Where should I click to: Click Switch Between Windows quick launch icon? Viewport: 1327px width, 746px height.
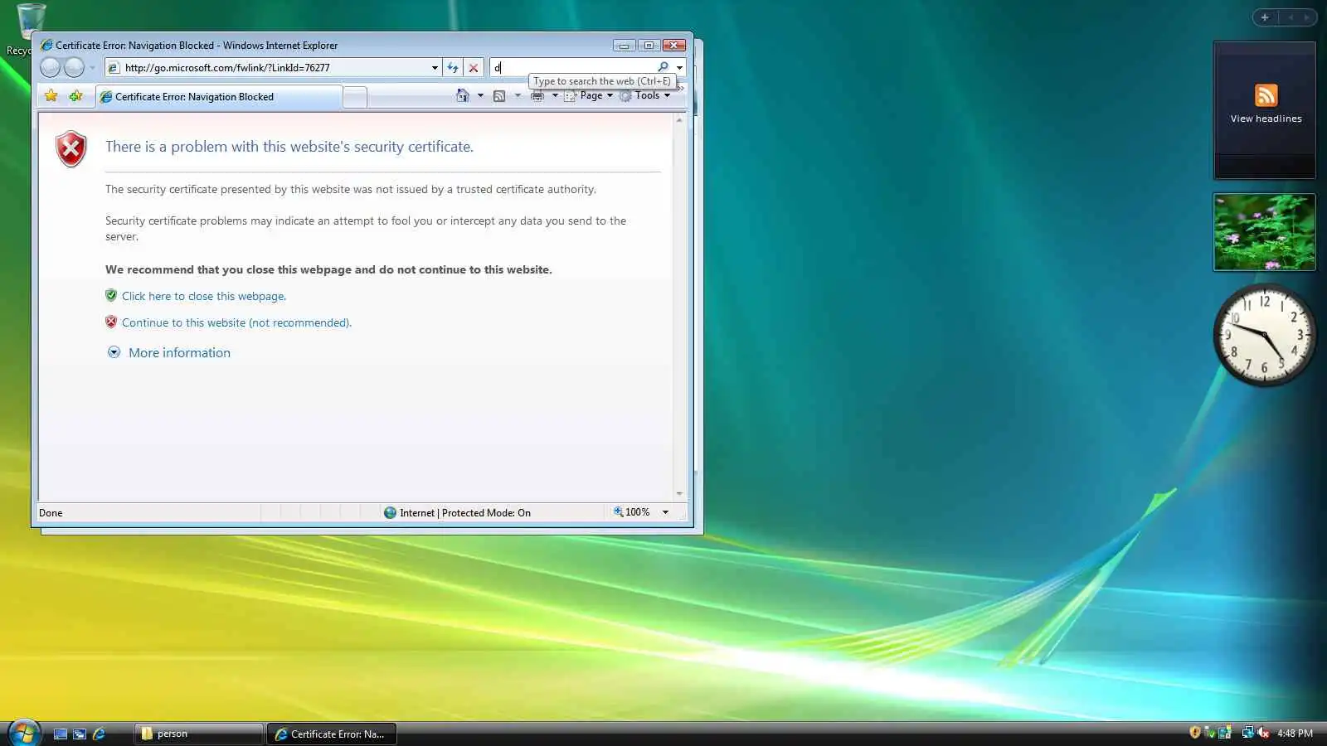click(80, 734)
